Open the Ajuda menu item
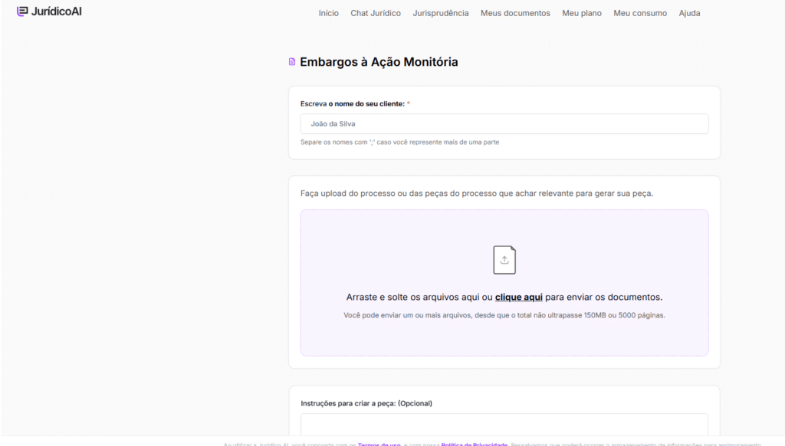 click(689, 13)
